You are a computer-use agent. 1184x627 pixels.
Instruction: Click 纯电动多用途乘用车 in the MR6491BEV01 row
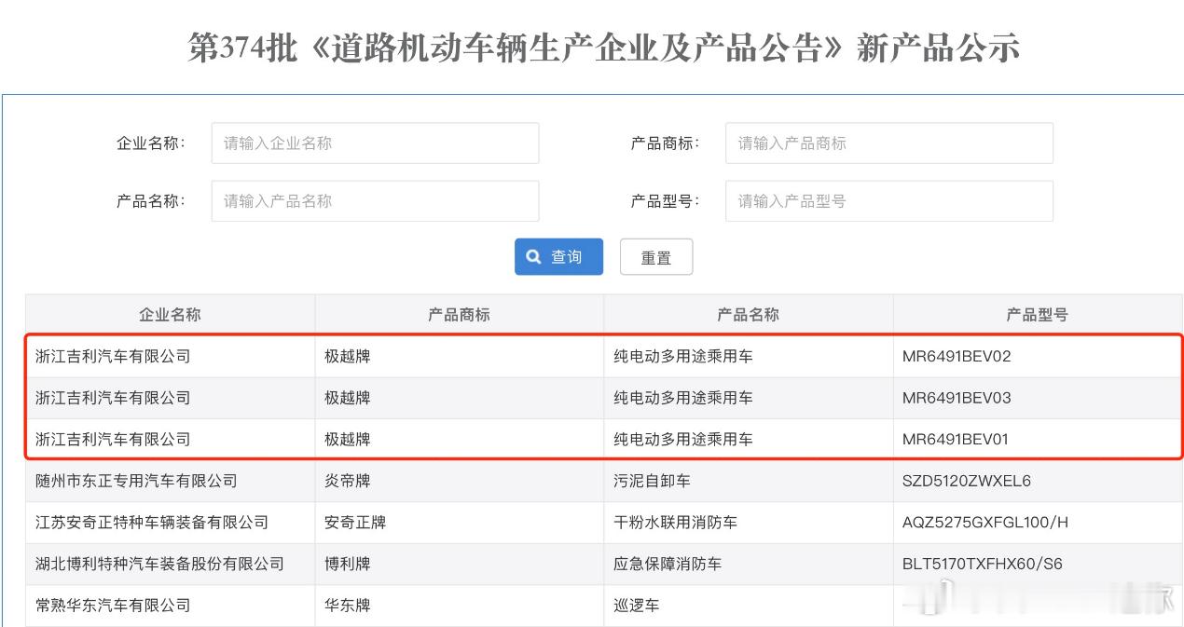tap(683, 439)
